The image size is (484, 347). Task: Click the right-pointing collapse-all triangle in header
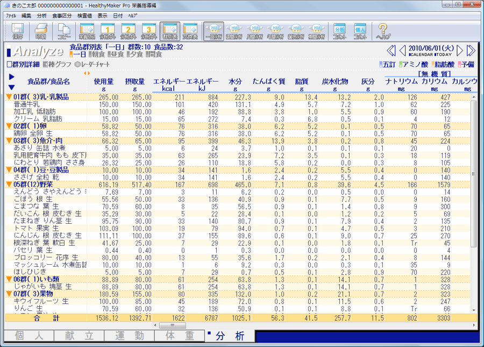point(11,76)
